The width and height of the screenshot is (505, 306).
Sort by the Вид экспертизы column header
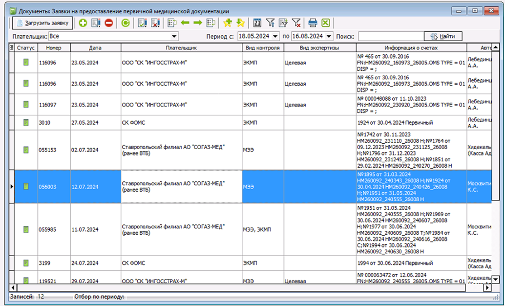[320, 48]
